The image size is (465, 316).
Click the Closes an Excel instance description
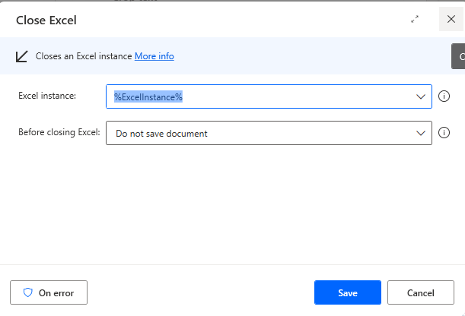click(x=84, y=56)
